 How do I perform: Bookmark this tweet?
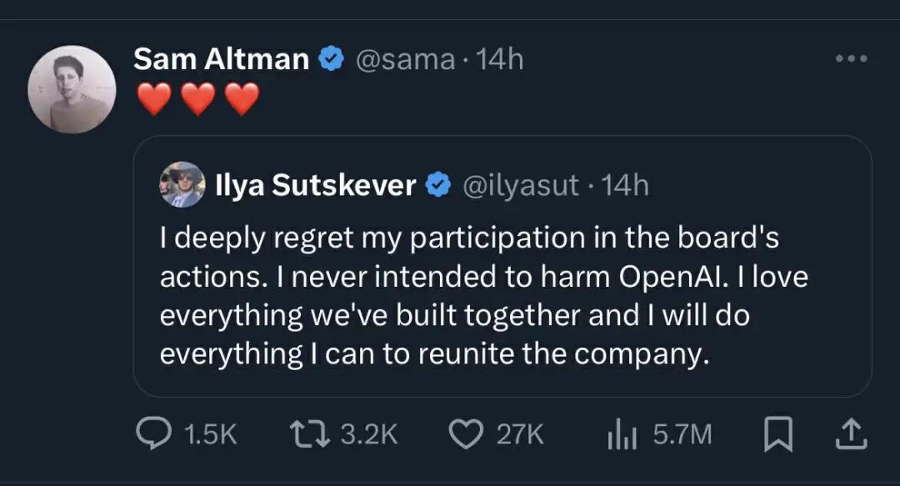point(777,434)
